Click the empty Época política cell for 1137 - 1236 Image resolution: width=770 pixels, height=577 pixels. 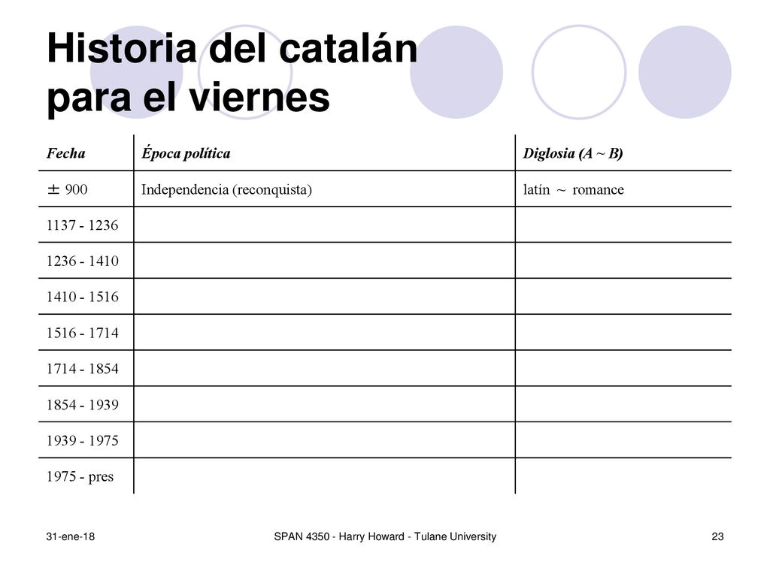pos(324,225)
